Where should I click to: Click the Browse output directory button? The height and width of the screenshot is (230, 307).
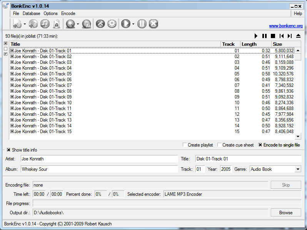[286, 213]
